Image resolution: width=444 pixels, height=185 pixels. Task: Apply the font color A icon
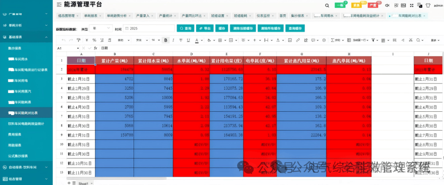tap(197, 41)
